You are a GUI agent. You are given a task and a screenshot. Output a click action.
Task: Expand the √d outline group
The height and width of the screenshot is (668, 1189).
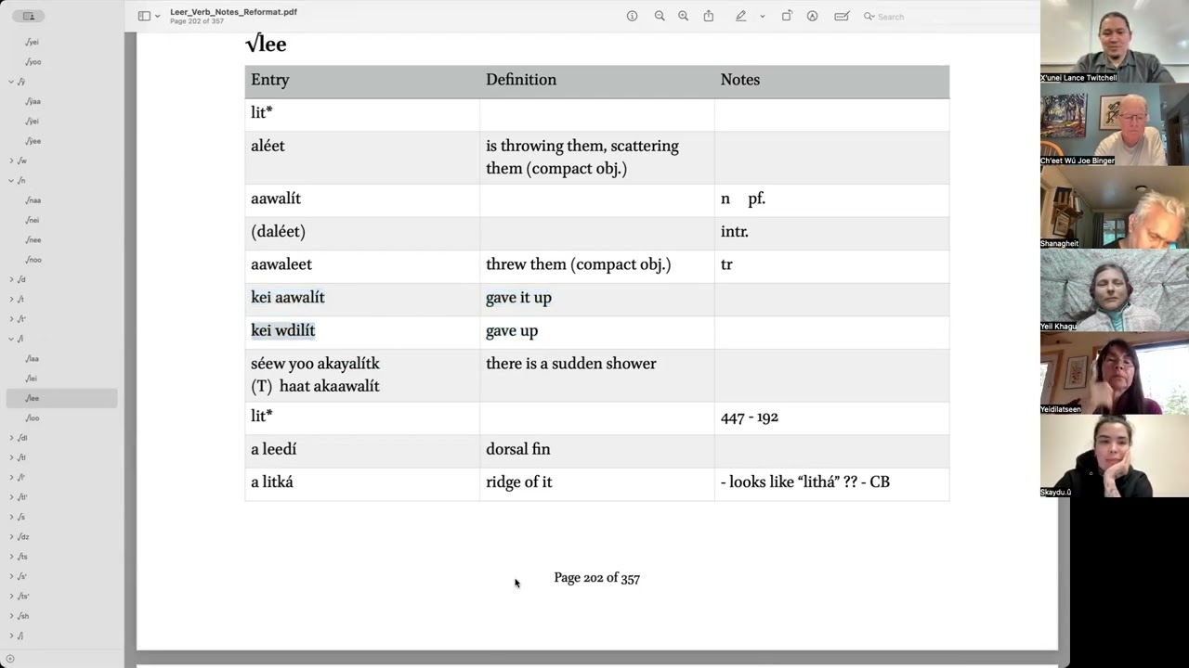pyautogui.click(x=11, y=279)
